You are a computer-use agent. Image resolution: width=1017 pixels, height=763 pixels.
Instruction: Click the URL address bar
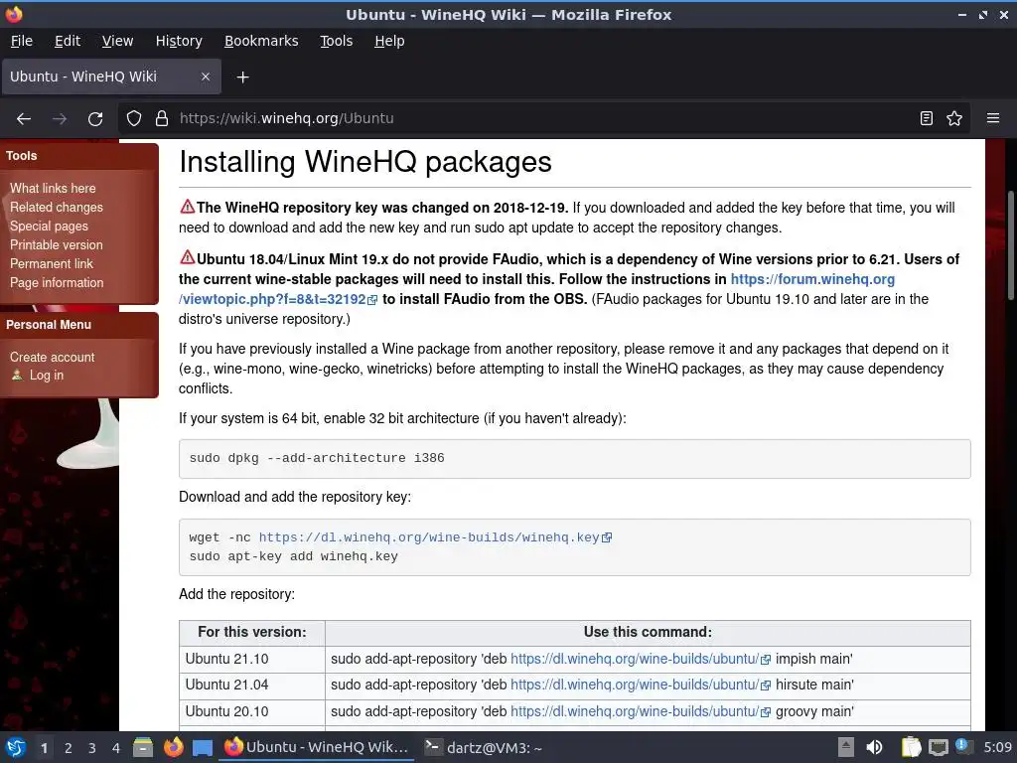tap(545, 118)
